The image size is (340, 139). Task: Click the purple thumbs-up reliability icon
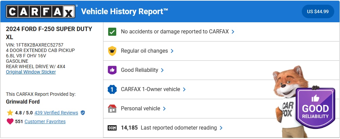[112, 70]
